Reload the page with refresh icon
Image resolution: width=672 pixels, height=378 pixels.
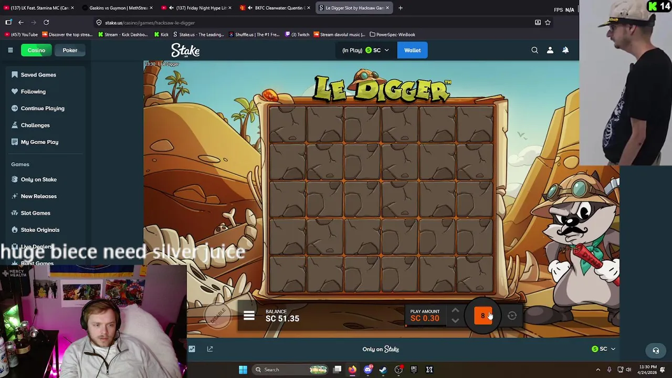(x=46, y=23)
